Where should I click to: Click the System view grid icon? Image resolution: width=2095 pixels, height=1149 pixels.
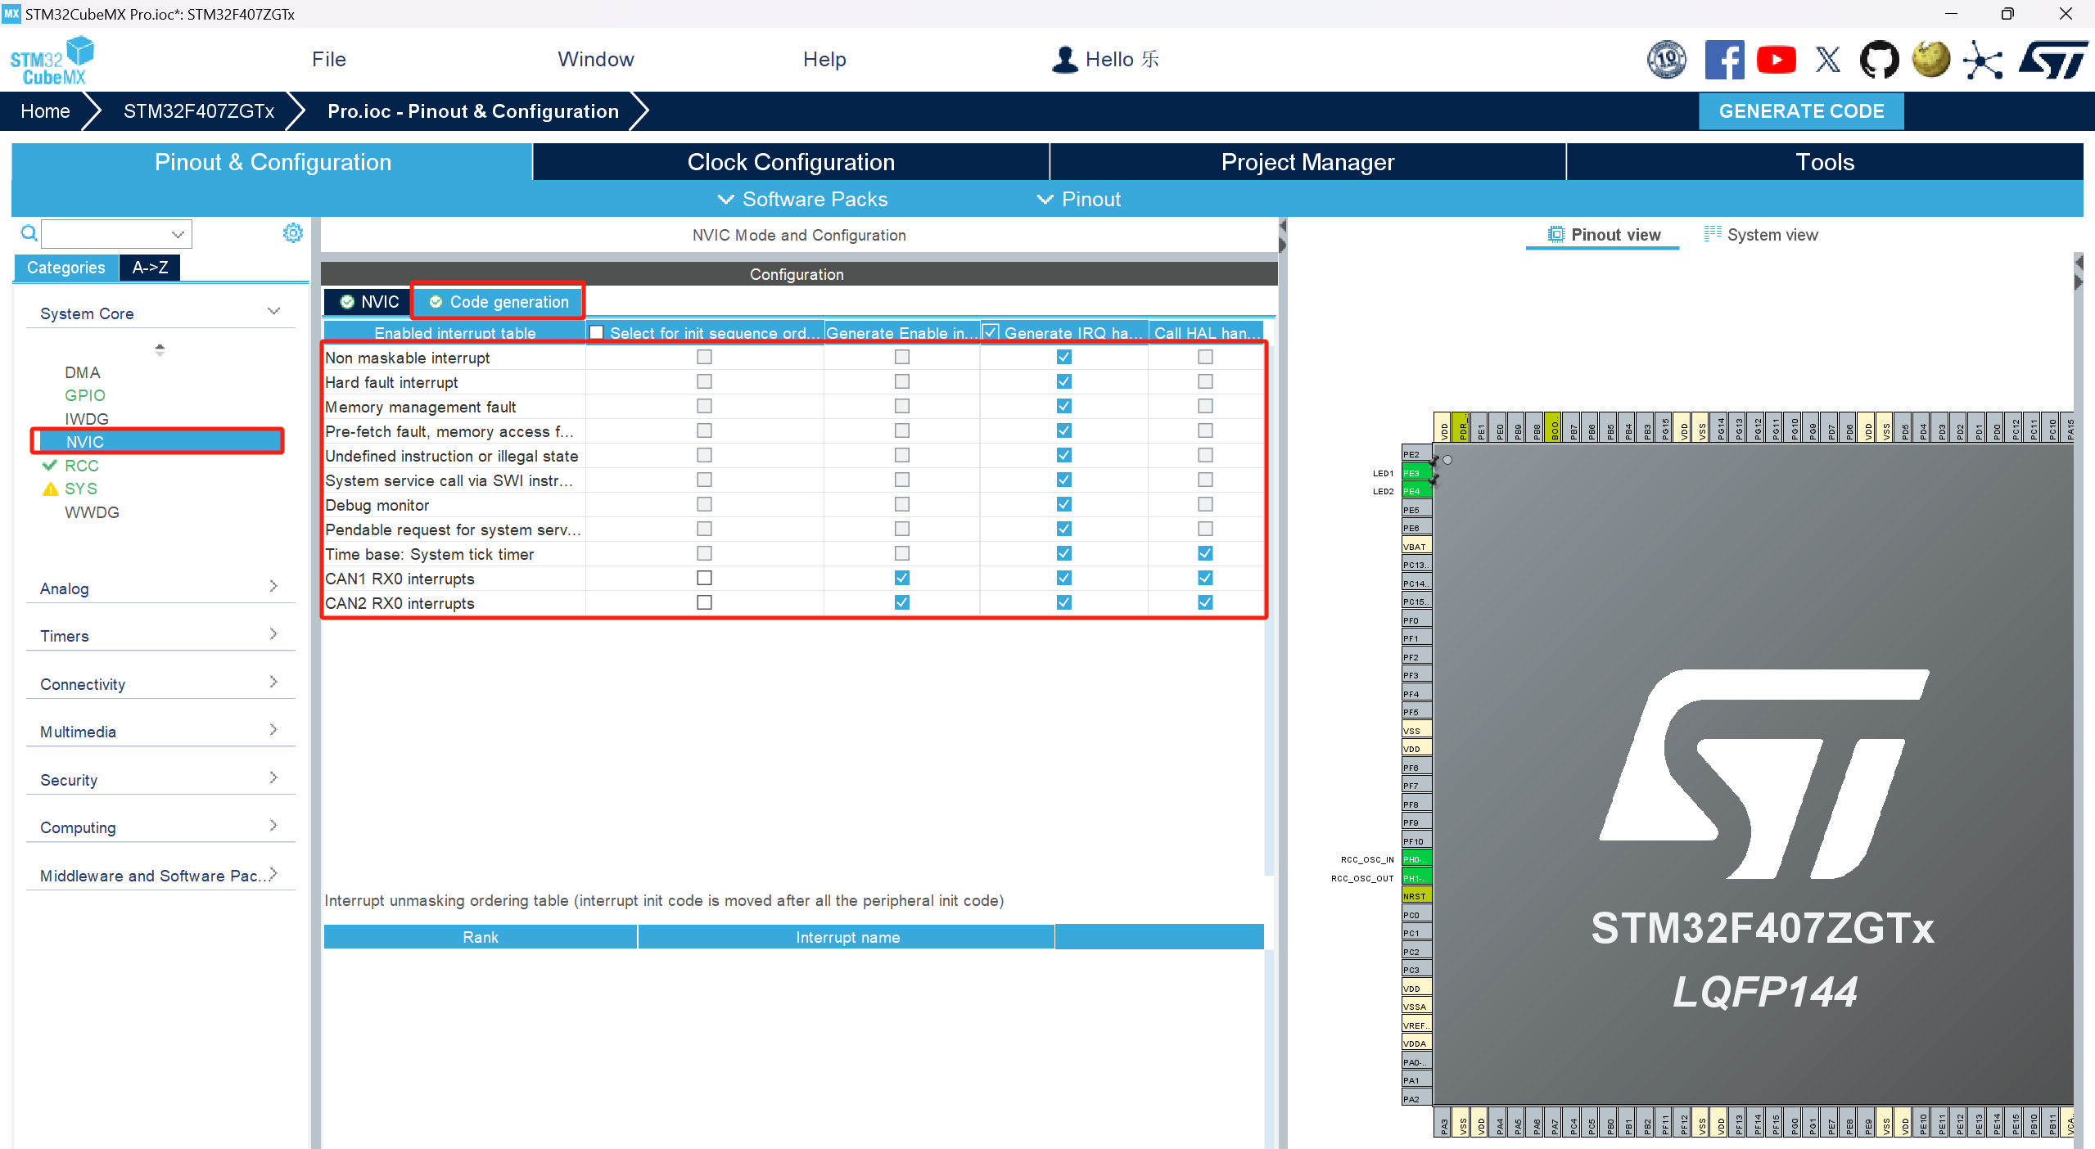(1713, 234)
